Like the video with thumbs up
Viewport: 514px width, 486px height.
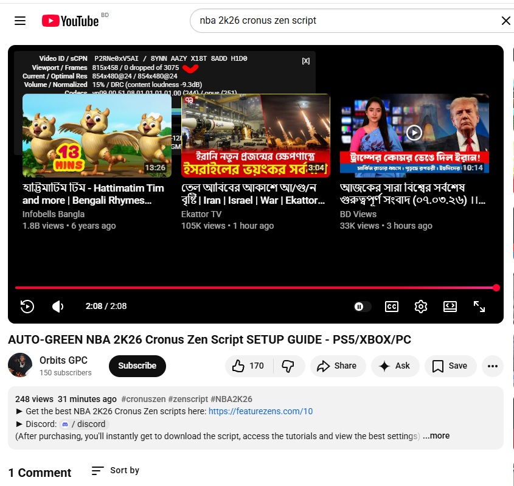248,366
